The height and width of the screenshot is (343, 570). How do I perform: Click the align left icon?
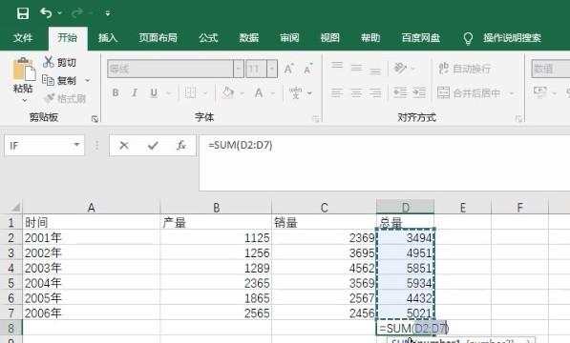point(337,92)
